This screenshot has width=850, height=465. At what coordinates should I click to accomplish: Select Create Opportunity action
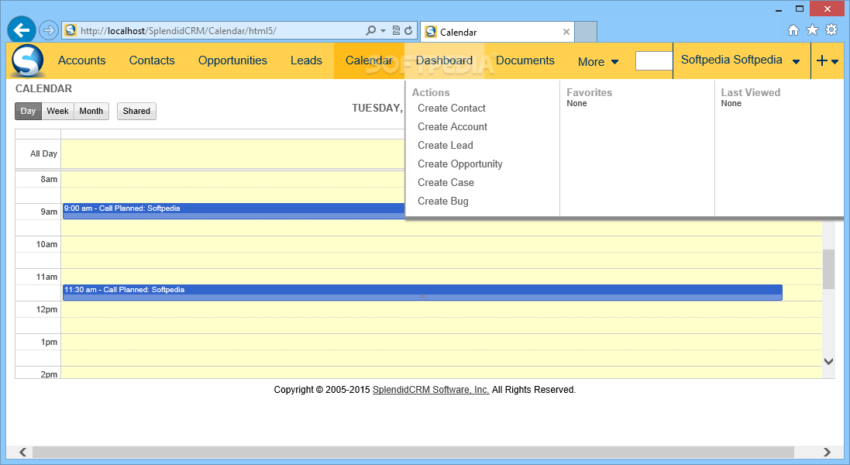click(x=460, y=164)
